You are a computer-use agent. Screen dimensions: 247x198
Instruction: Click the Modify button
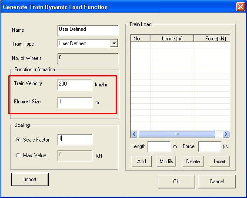pos(167,162)
